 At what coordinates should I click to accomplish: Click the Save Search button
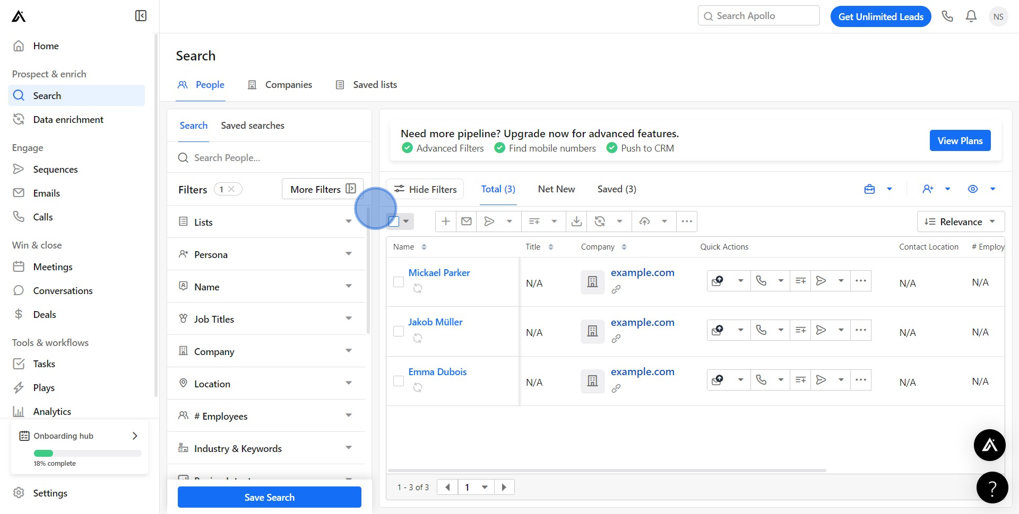270,497
